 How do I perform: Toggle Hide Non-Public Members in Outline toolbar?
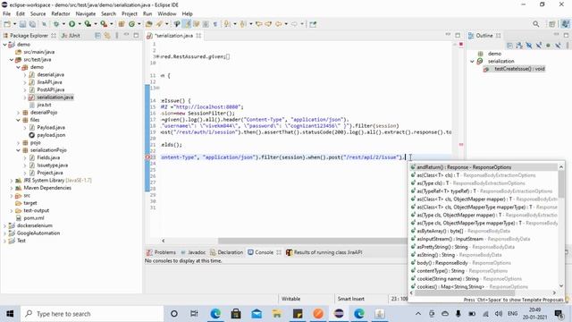(548, 46)
